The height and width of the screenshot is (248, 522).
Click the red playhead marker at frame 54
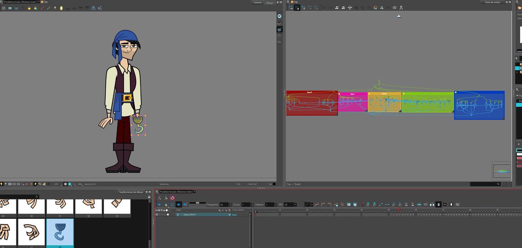[x=399, y=210]
